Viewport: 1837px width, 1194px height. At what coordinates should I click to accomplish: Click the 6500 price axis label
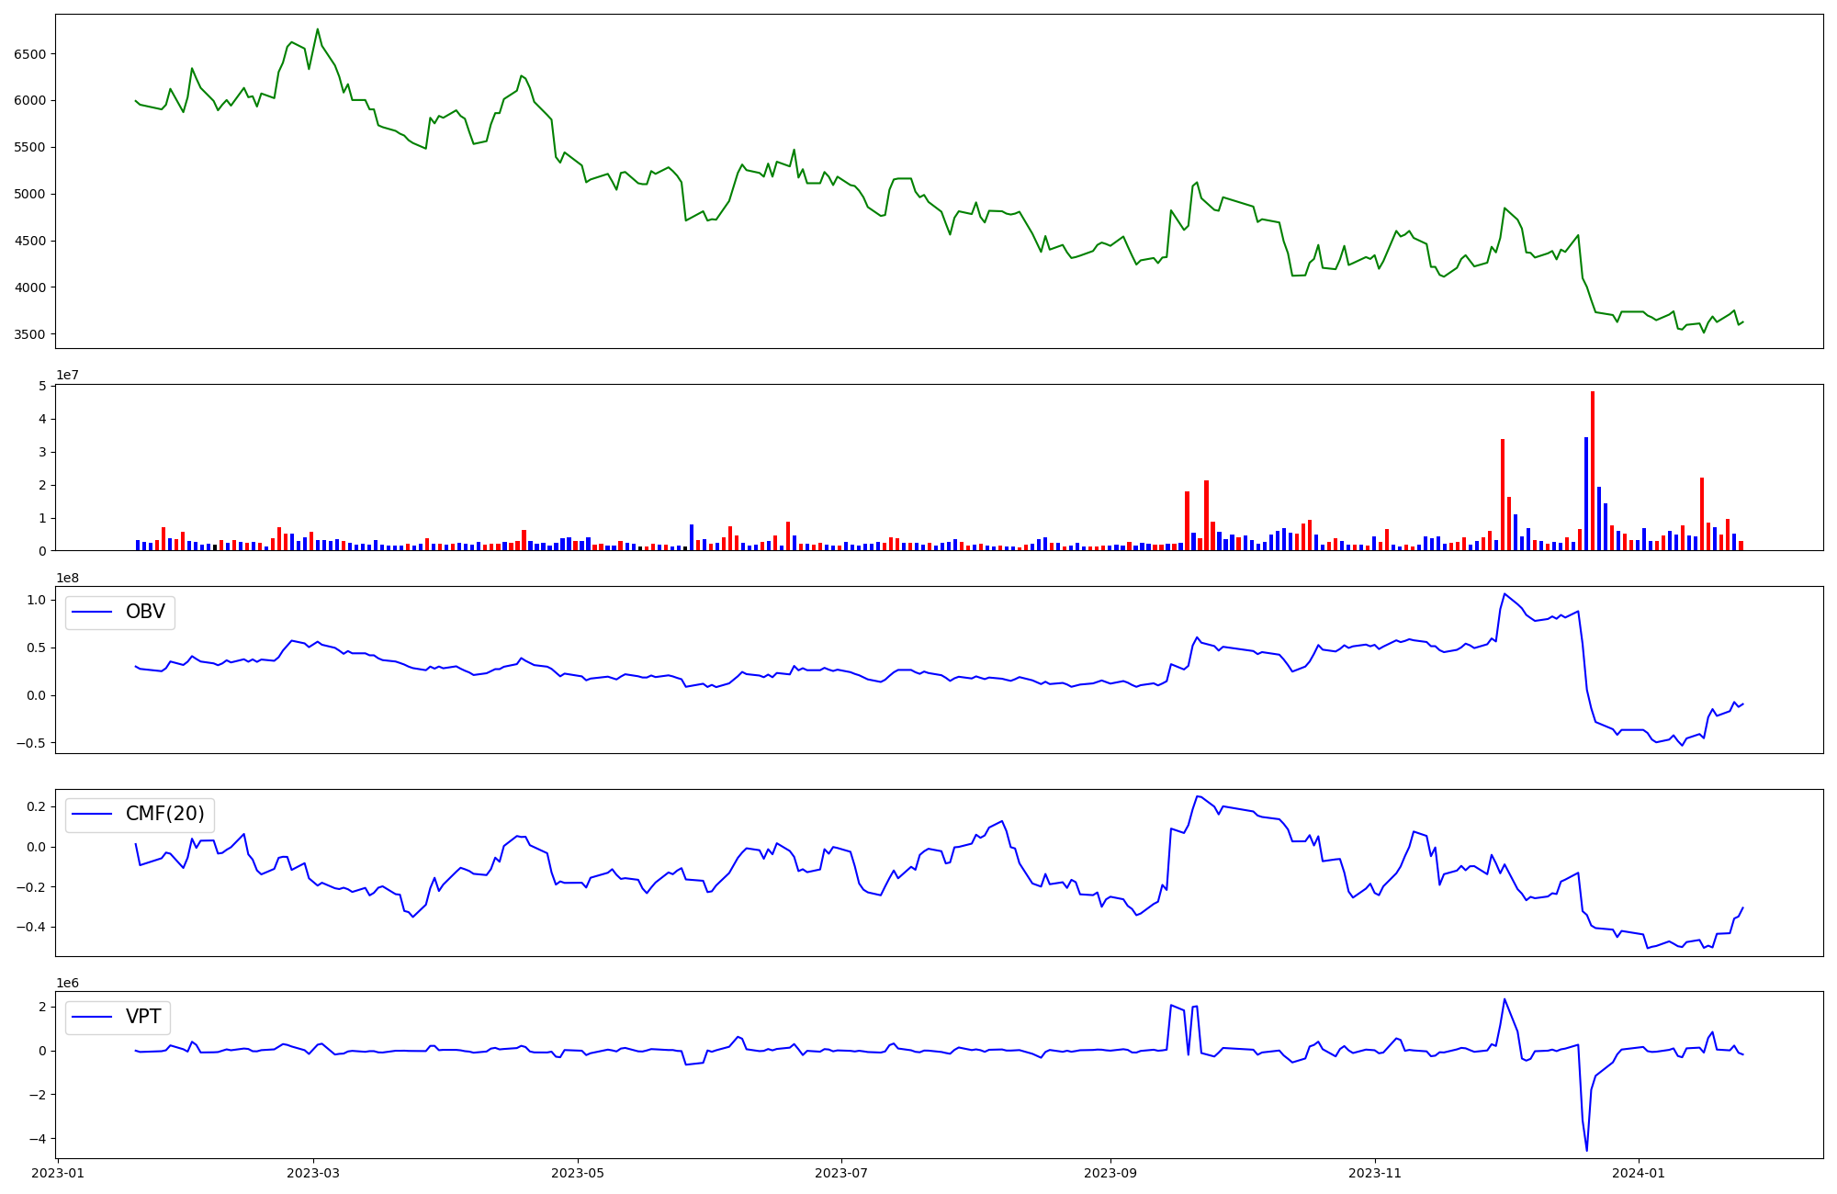pos(29,54)
